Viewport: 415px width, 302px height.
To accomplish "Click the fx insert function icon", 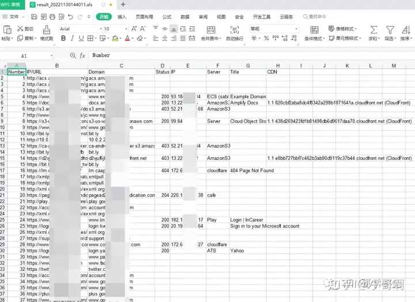I will click(82, 55).
